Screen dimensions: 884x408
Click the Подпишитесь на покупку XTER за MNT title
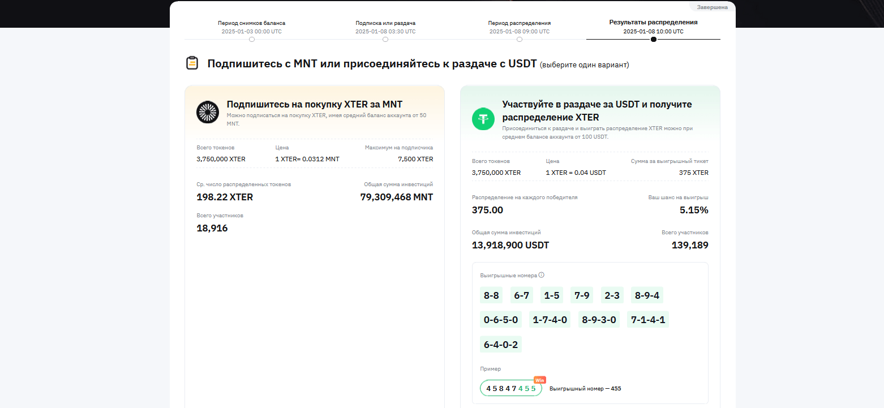pos(314,104)
